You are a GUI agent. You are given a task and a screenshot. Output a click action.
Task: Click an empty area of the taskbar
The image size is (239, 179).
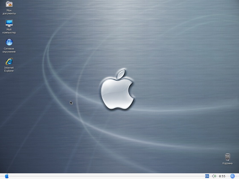tap(107, 176)
